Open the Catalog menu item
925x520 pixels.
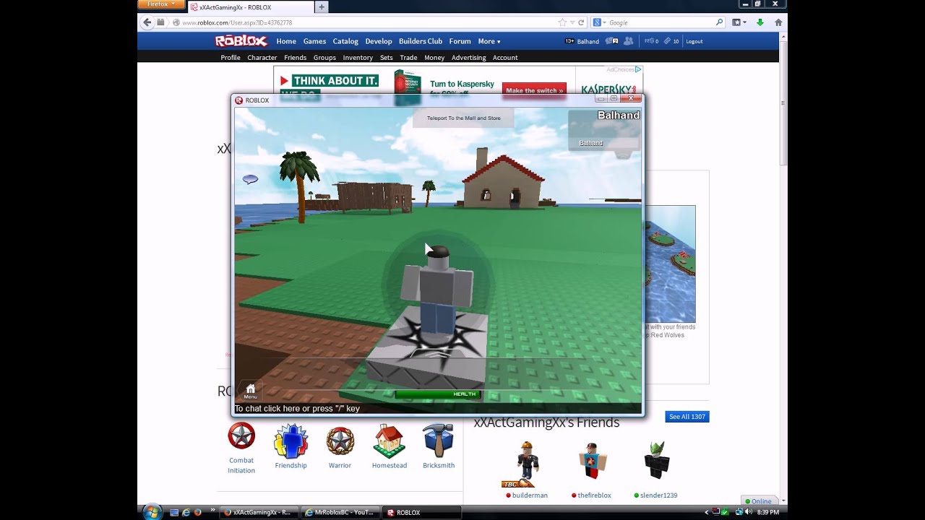click(x=345, y=41)
